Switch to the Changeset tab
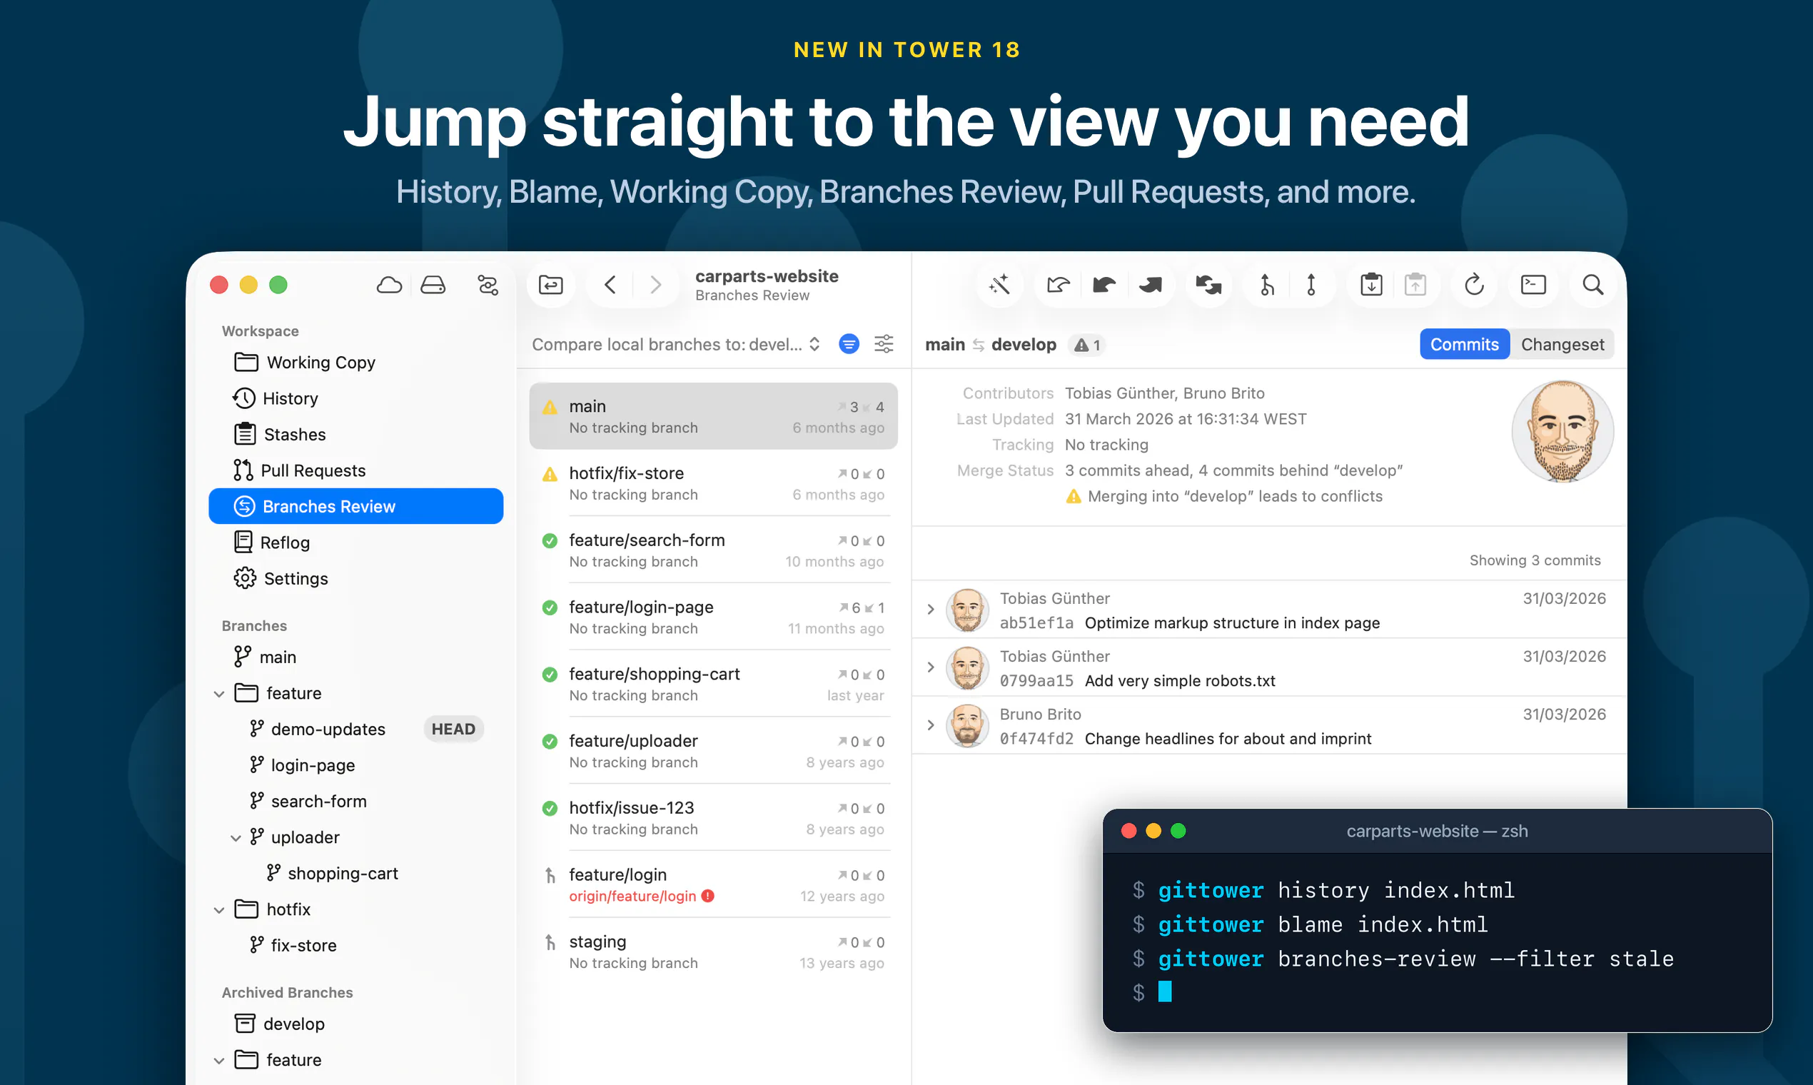 [1562, 344]
